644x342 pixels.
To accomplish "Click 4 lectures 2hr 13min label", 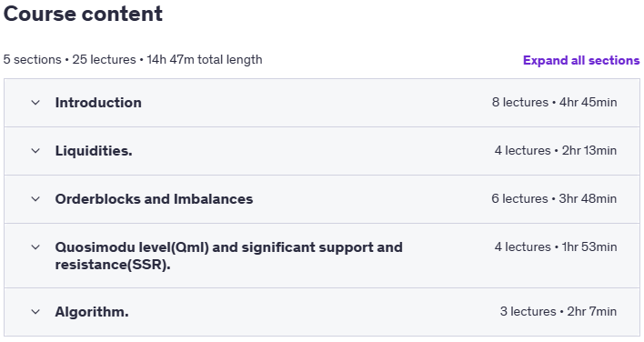I will pos(556,151).
